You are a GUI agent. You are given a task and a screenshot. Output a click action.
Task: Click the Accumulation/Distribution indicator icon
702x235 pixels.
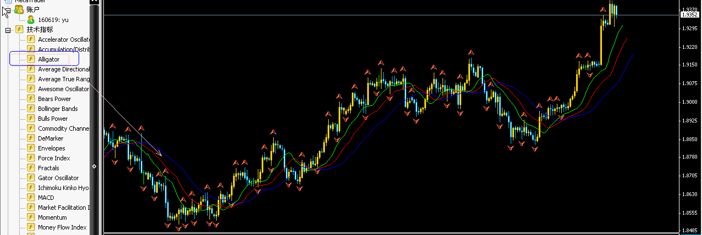(x=31, y=49)
